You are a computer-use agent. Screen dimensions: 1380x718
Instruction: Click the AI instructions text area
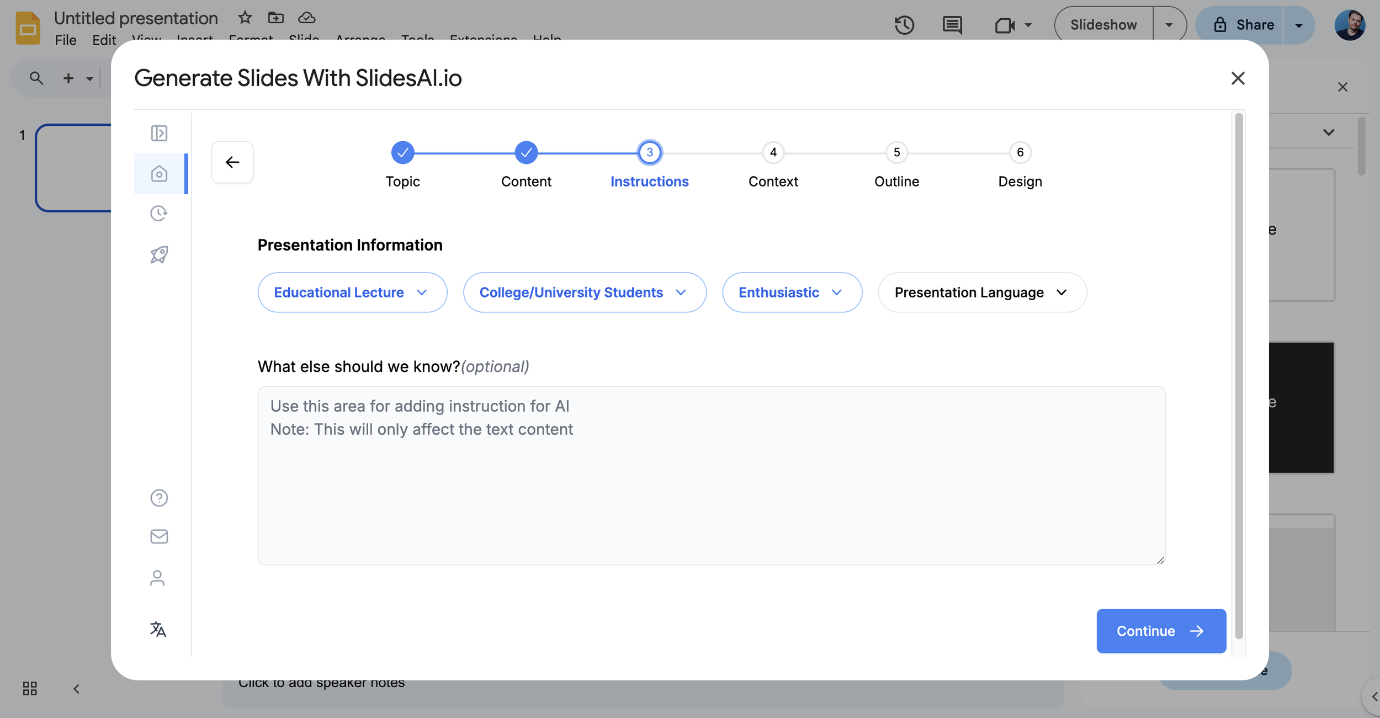711,475
